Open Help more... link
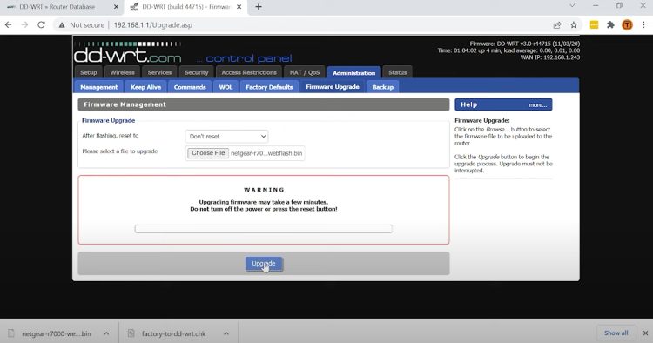The height and width of the screenshot is (343, 653). pyautogui.click(x=538, y=104)
